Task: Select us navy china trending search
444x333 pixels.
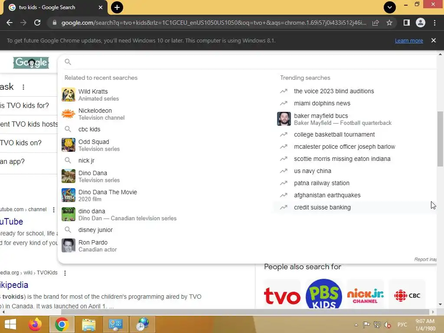Action: (x=355, y=171)
